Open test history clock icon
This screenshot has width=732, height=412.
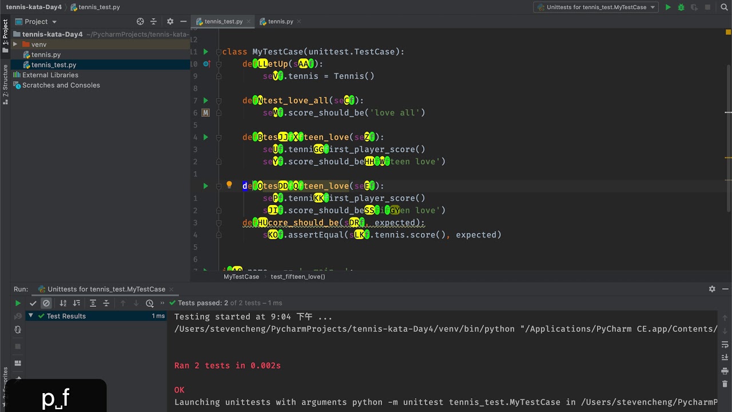(150, 303)
